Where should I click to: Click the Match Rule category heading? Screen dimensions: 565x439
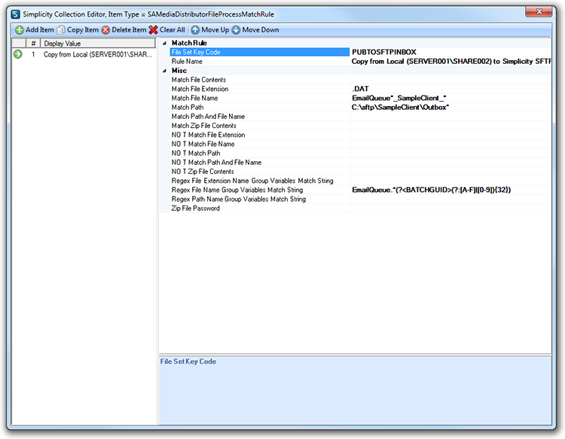tap(189, 43)
